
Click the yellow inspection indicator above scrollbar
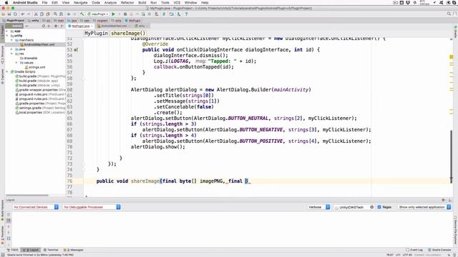pyautogui.click(x=452, y=57)
